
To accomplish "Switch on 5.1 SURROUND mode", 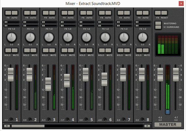I will [x=158, y=27].
